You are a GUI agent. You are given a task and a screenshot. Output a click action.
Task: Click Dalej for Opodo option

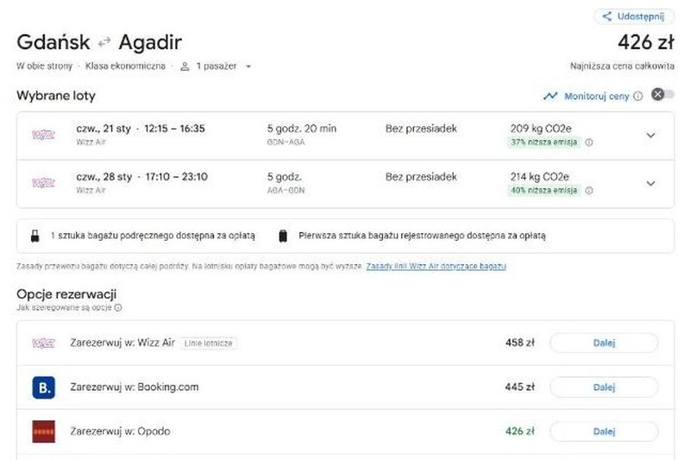click(605, 432)
